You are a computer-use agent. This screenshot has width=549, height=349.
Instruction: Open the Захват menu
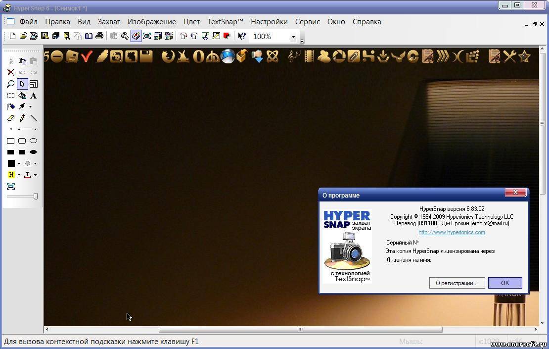pyautogui.click(x=109, y=22)
